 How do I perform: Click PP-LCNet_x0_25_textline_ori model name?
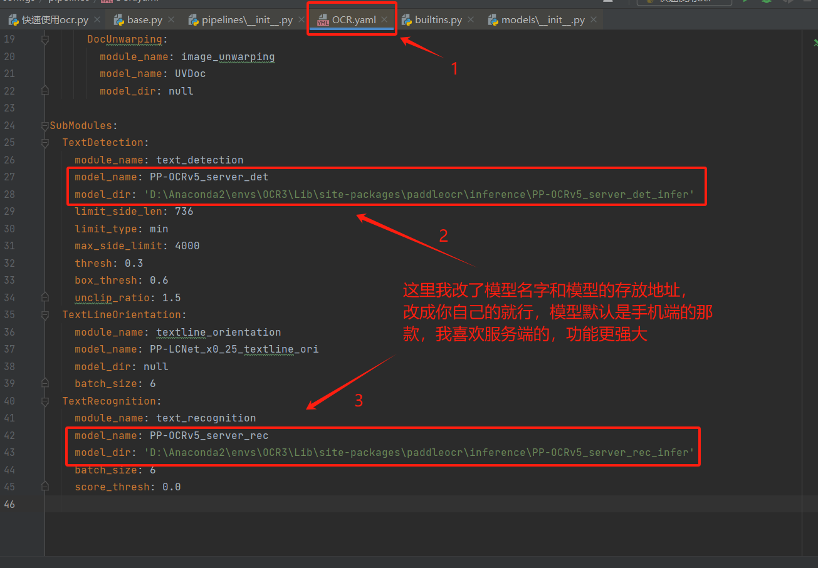234,349
